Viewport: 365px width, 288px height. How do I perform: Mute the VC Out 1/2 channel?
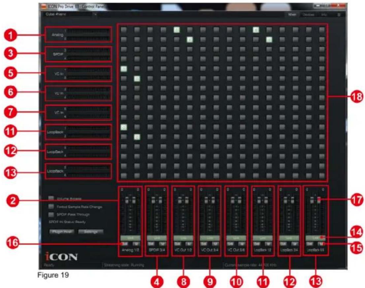[x=189, y=244]
